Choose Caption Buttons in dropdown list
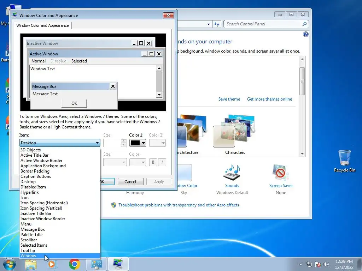Viewport: 362px width, 271px height. 60,176
